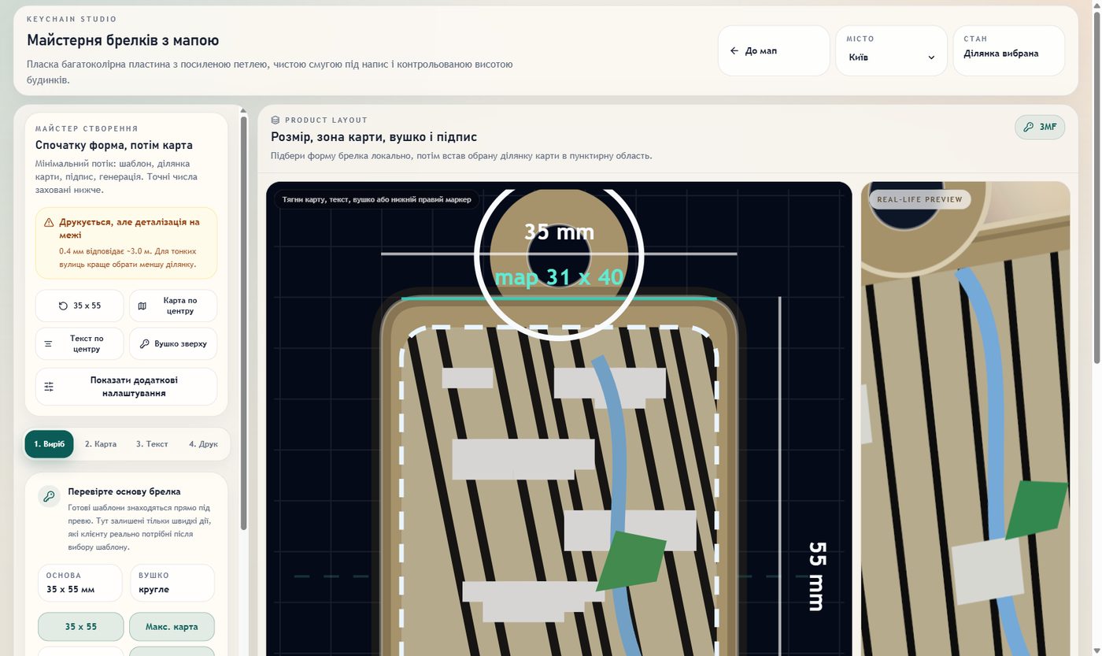
Task: Switch to the 1. Виріб tab
Action: pyautogui.click(x=50, y=444)
